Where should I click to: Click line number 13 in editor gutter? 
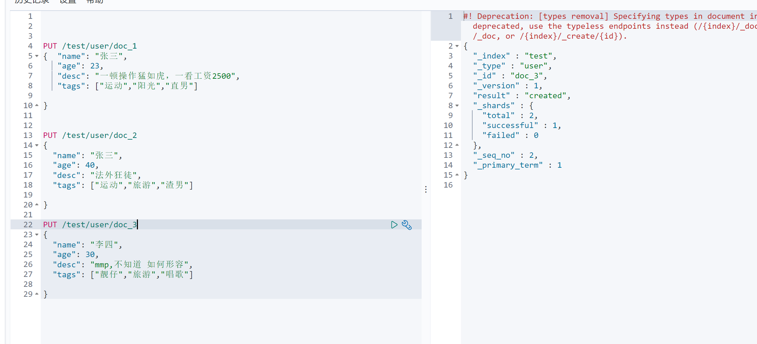coord(28,135)
